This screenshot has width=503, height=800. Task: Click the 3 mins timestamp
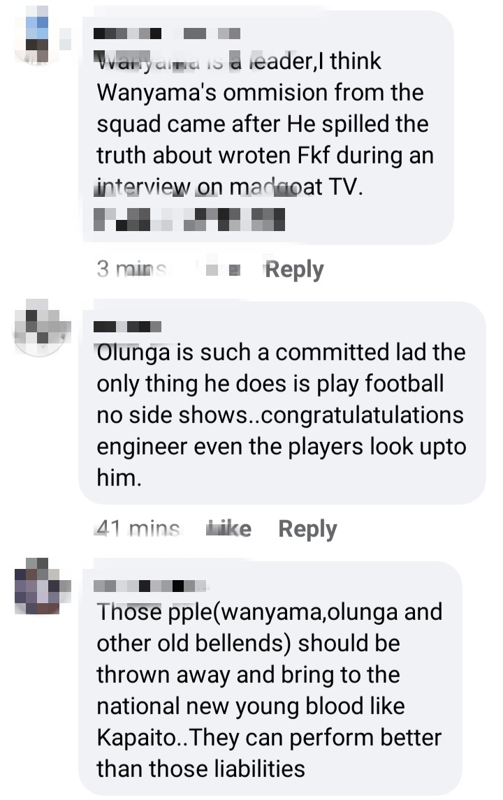pyautogui.click(x=132, y=269)
